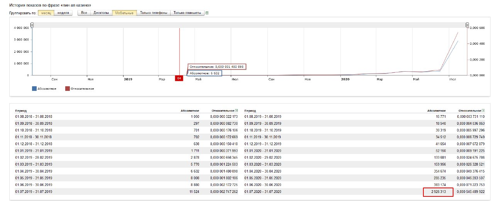Click the period row 01.07.2020 - 31.07.2020

click(x=263, y=192)
